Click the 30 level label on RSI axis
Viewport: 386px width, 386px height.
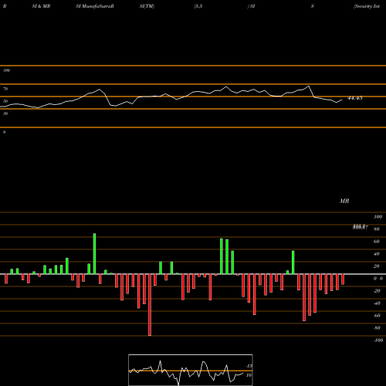pyautogui.click(x=5, y=113)
